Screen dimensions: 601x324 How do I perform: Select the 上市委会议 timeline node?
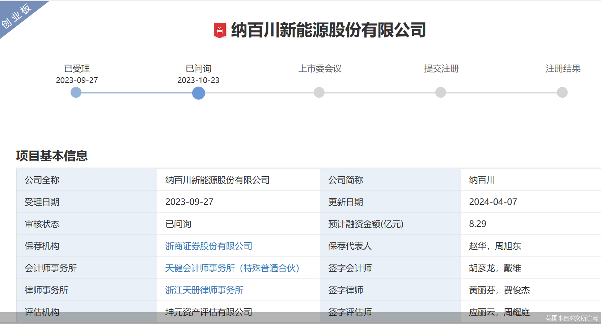coord(319,93)
